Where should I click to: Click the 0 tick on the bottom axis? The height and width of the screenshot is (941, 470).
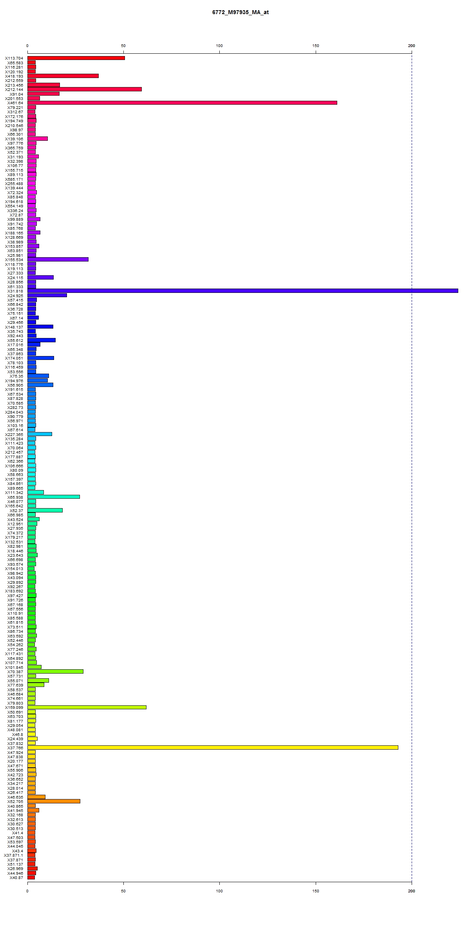27,891
